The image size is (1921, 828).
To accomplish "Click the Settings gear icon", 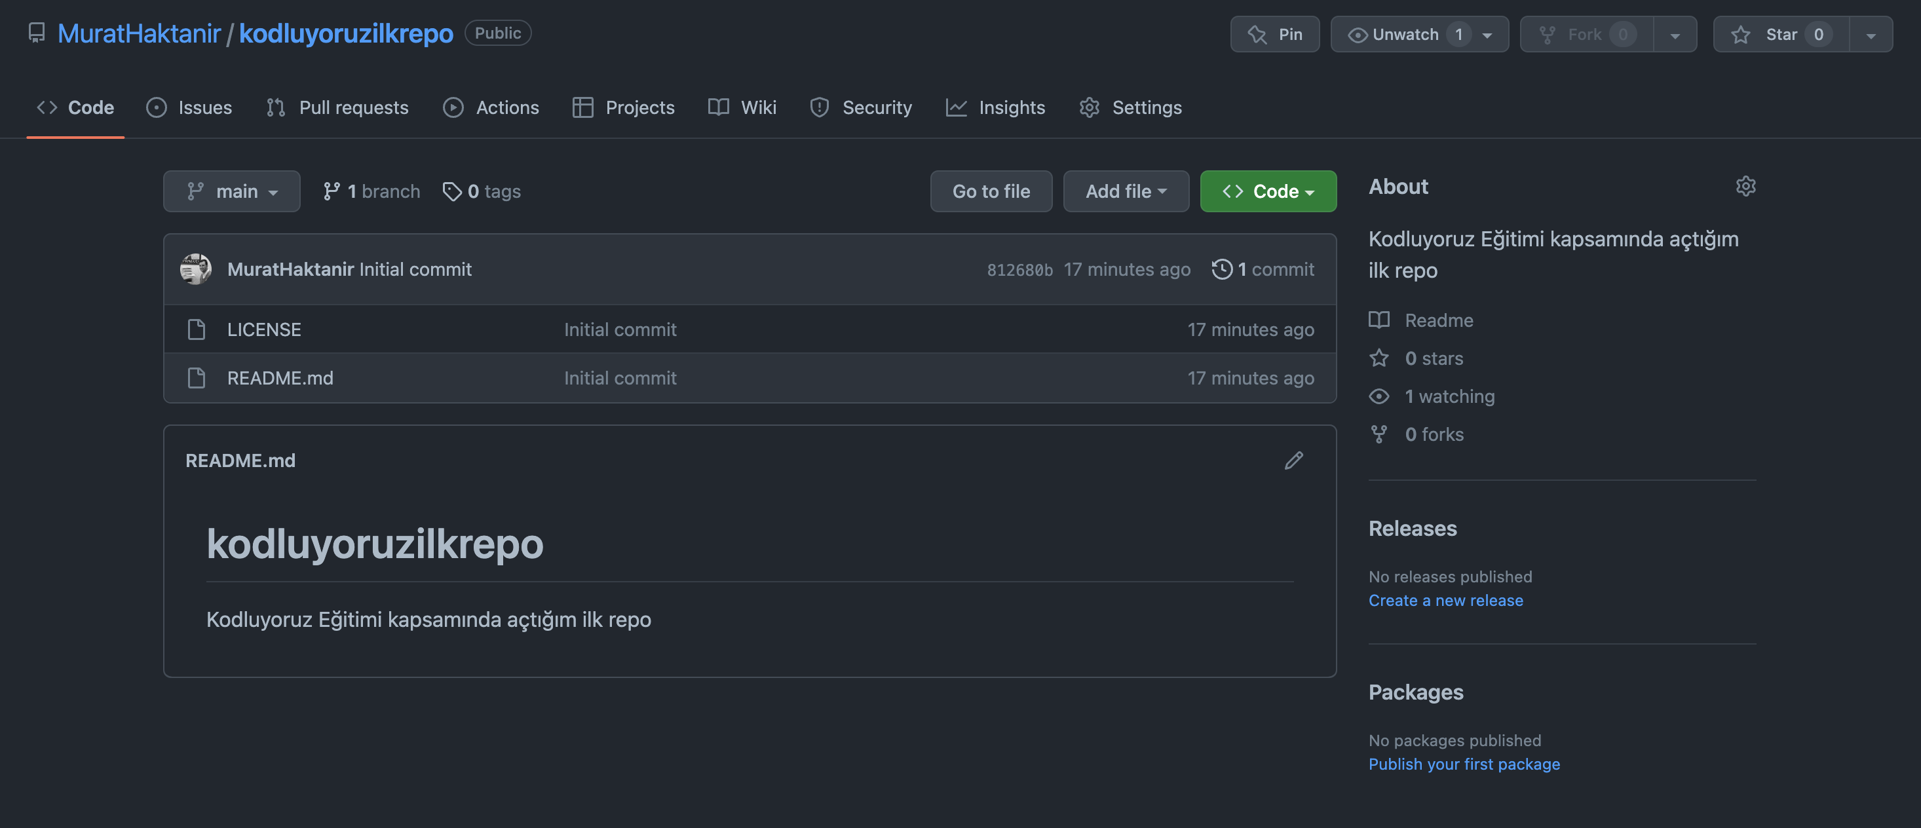I will (x=1089, y=107).
